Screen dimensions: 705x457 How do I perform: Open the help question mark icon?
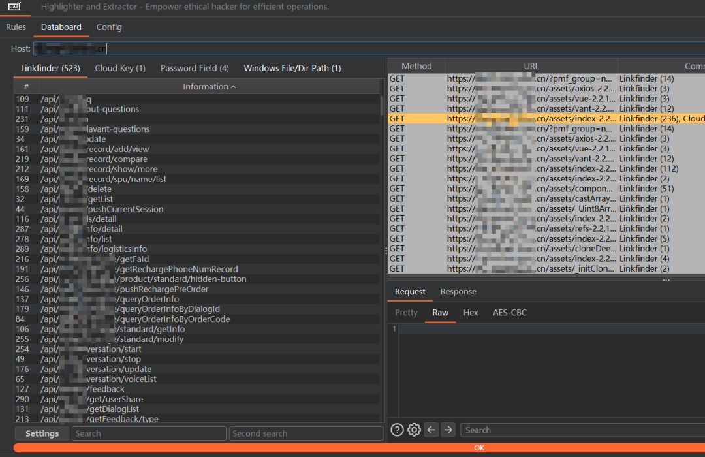(x=397, y=430)
